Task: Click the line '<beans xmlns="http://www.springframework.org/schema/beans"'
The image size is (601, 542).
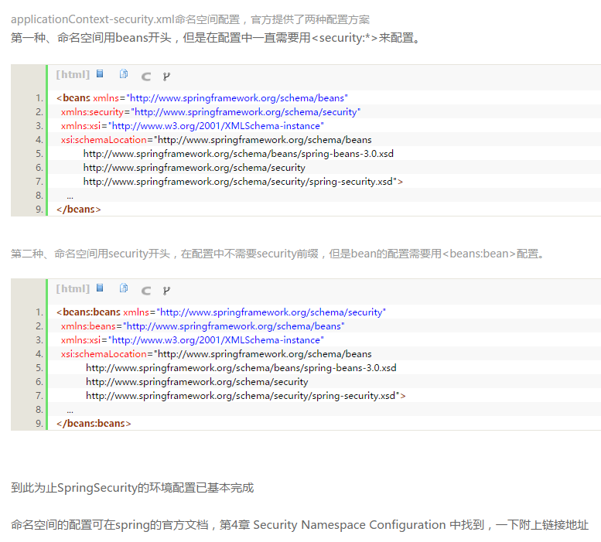Action: point(202,98)
